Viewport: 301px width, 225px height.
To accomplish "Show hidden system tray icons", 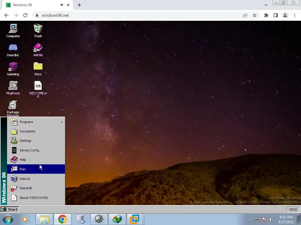I will tap(250, 219).
